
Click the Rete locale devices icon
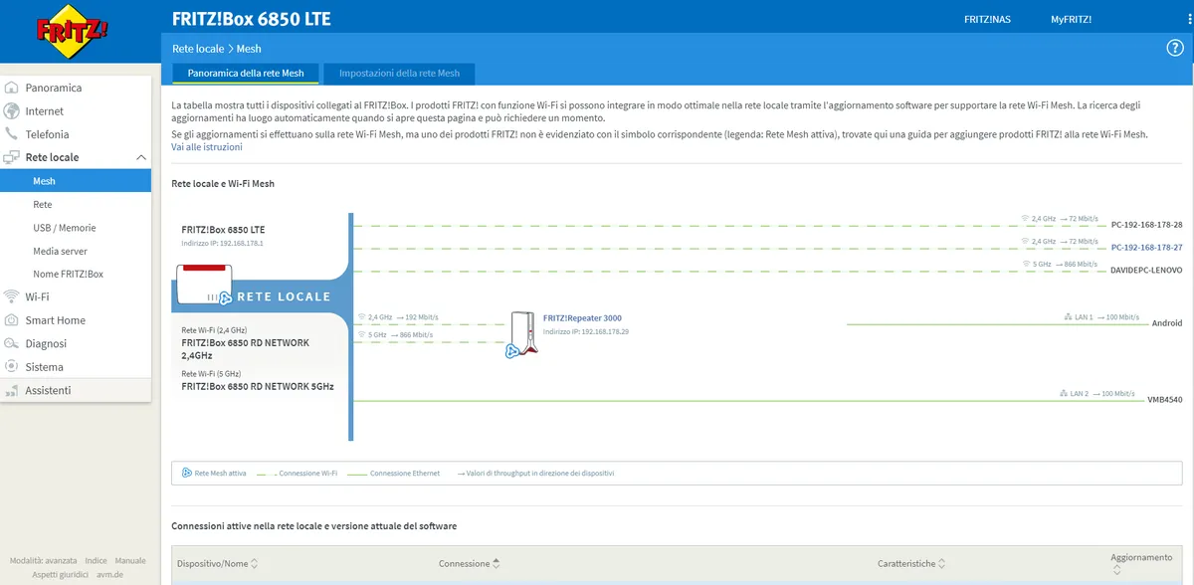[x=12, y=157]
